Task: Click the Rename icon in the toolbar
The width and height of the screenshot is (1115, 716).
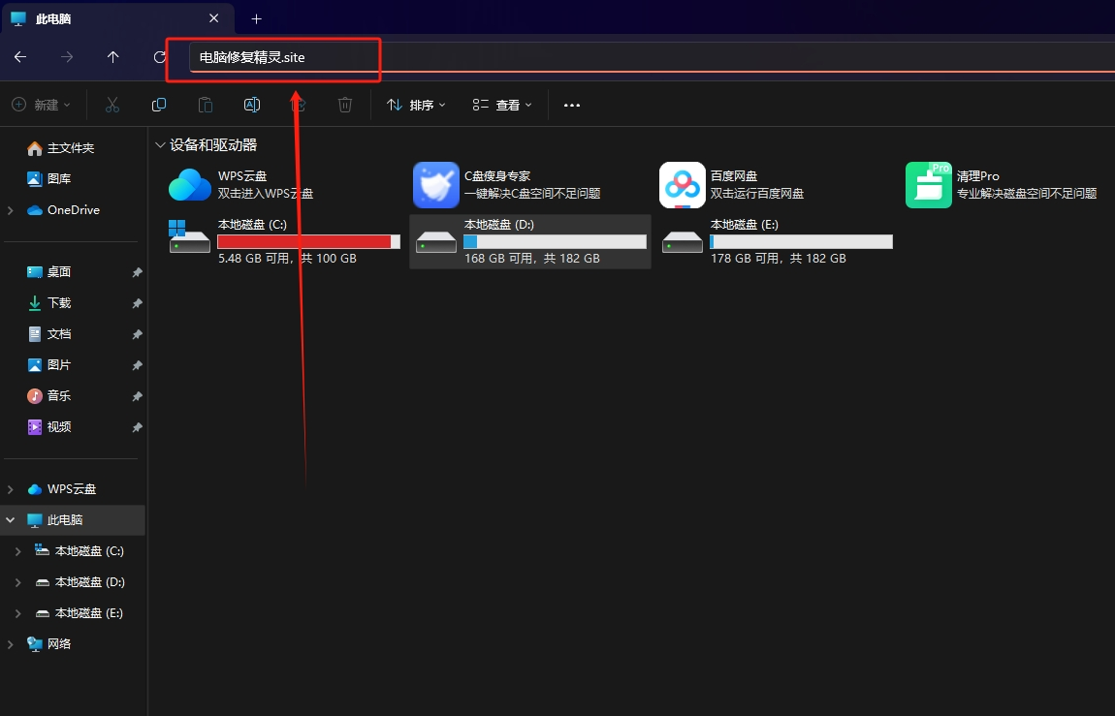Action: coord(251,105)
